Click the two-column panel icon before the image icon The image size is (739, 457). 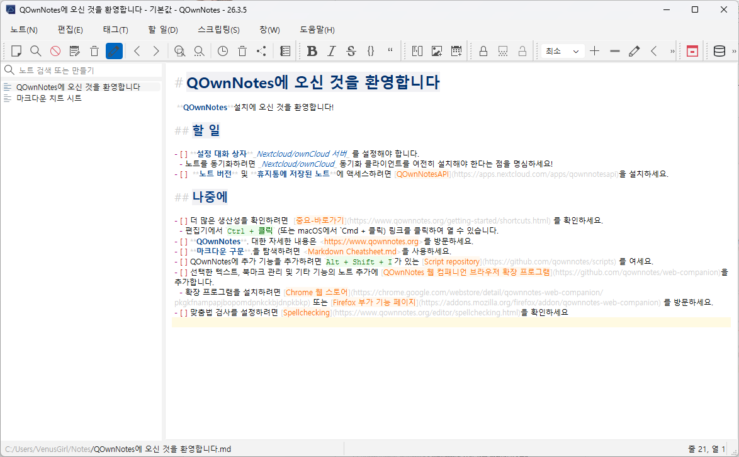(x=417, y=51)
